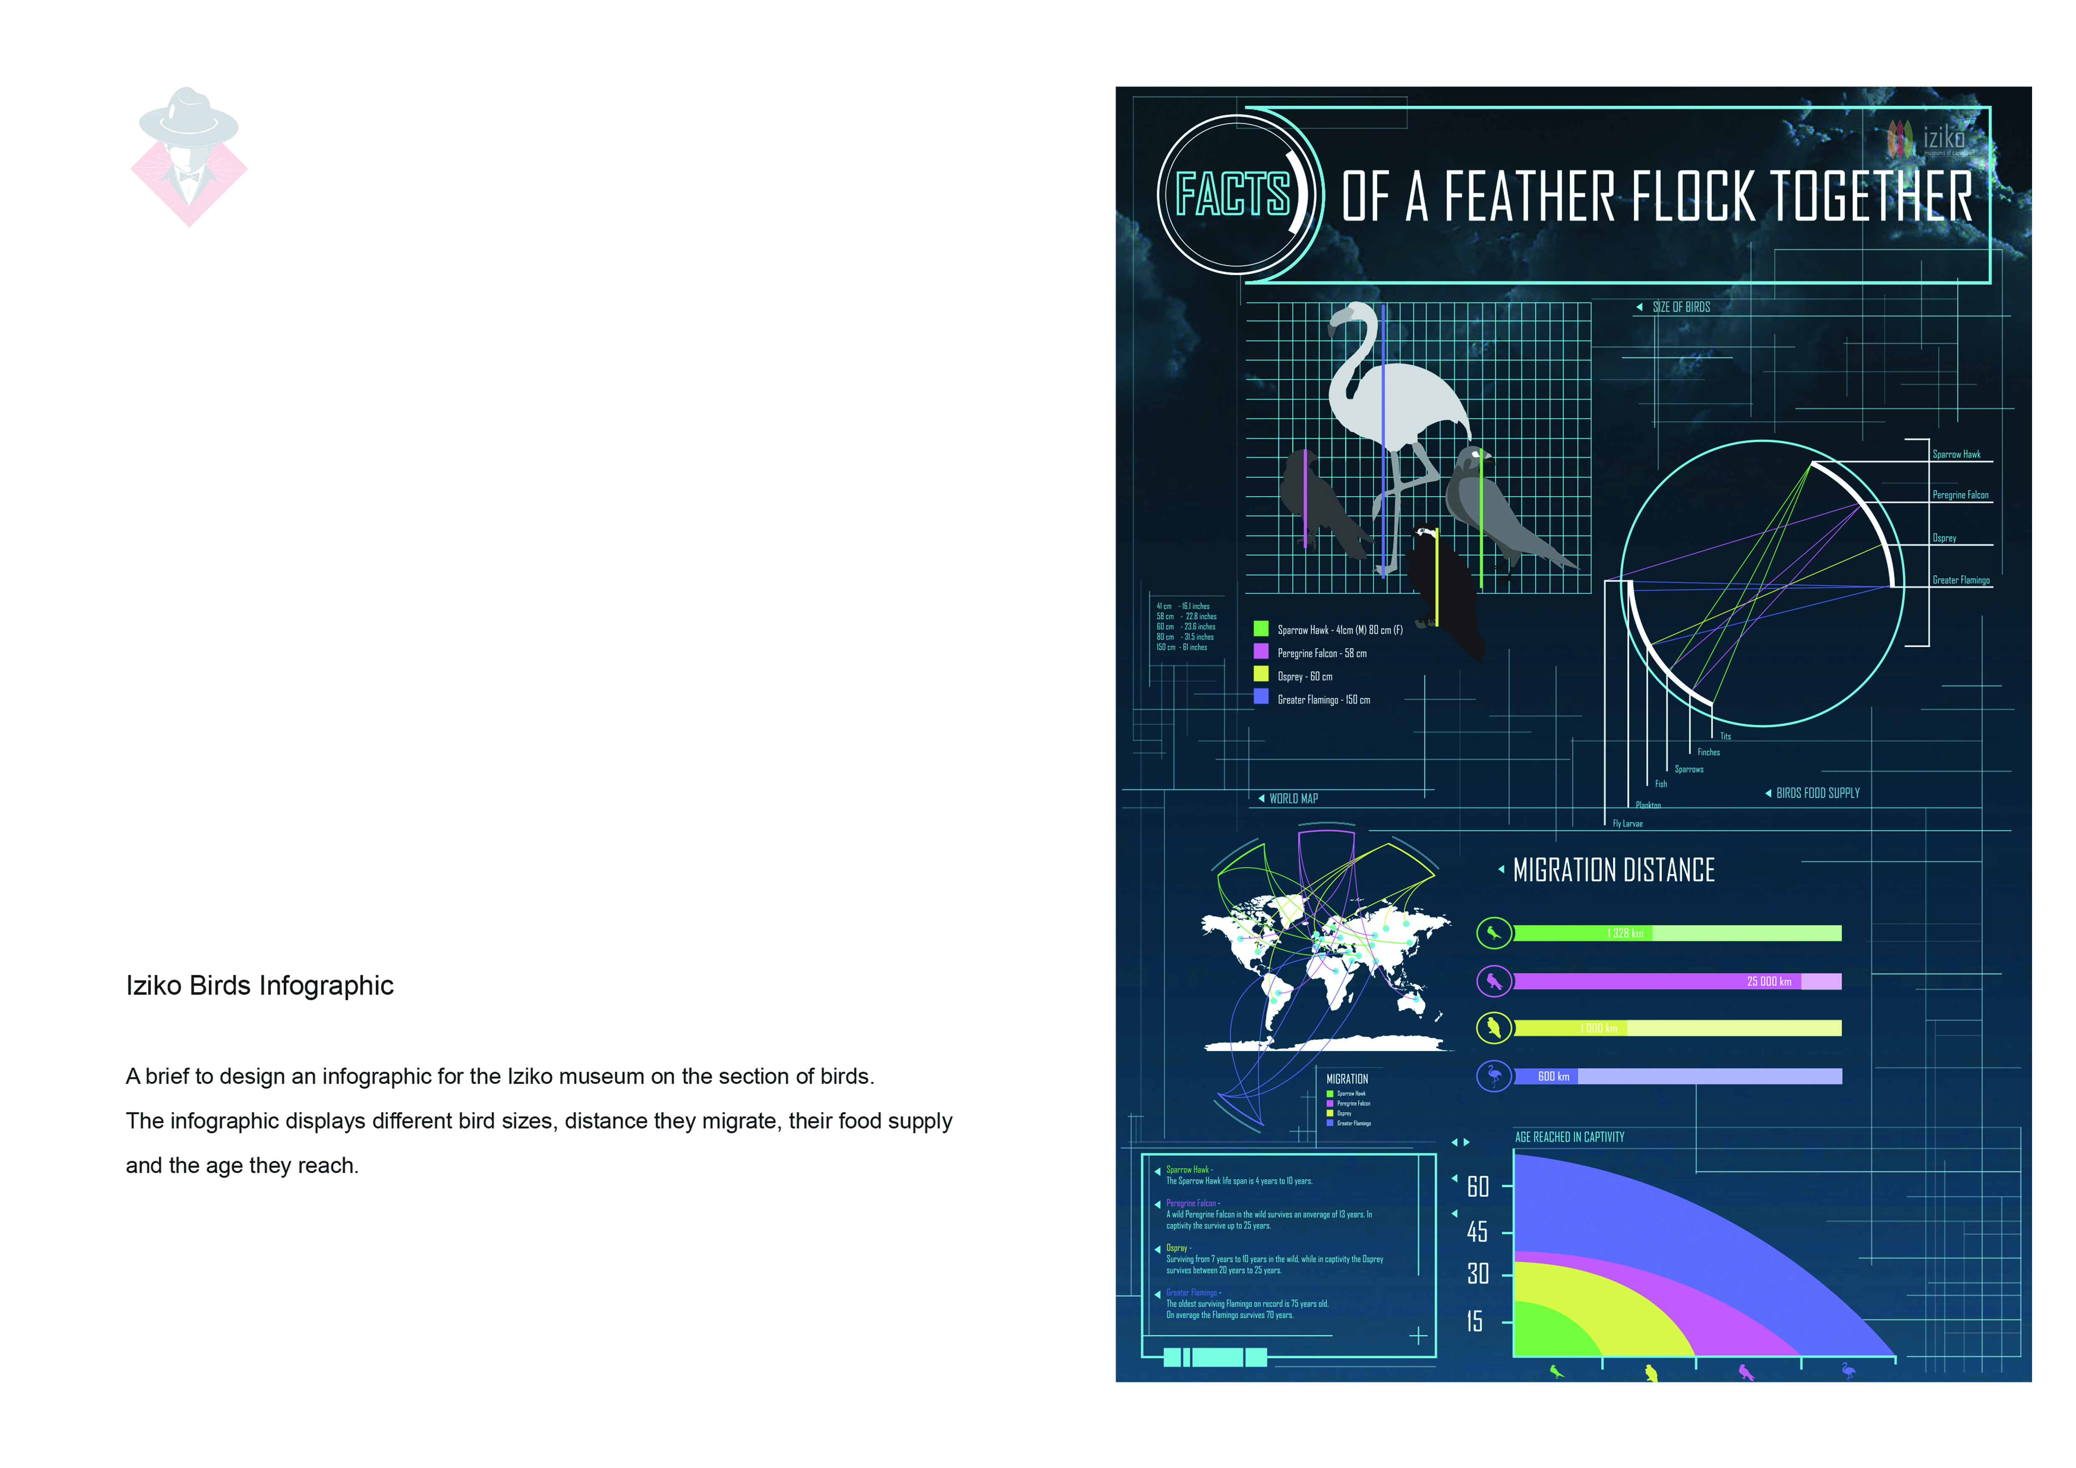Click the Fly Larvae food label

pos(1627,824)
